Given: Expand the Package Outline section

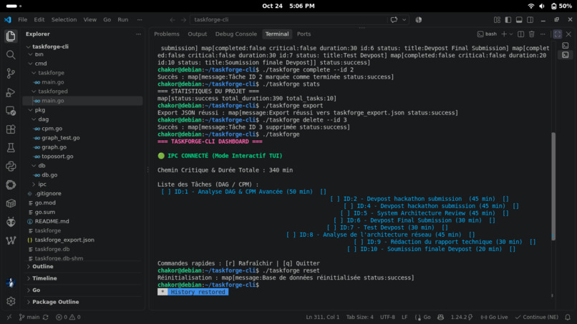Looking at the screenshot, I should tap(56, 302).
